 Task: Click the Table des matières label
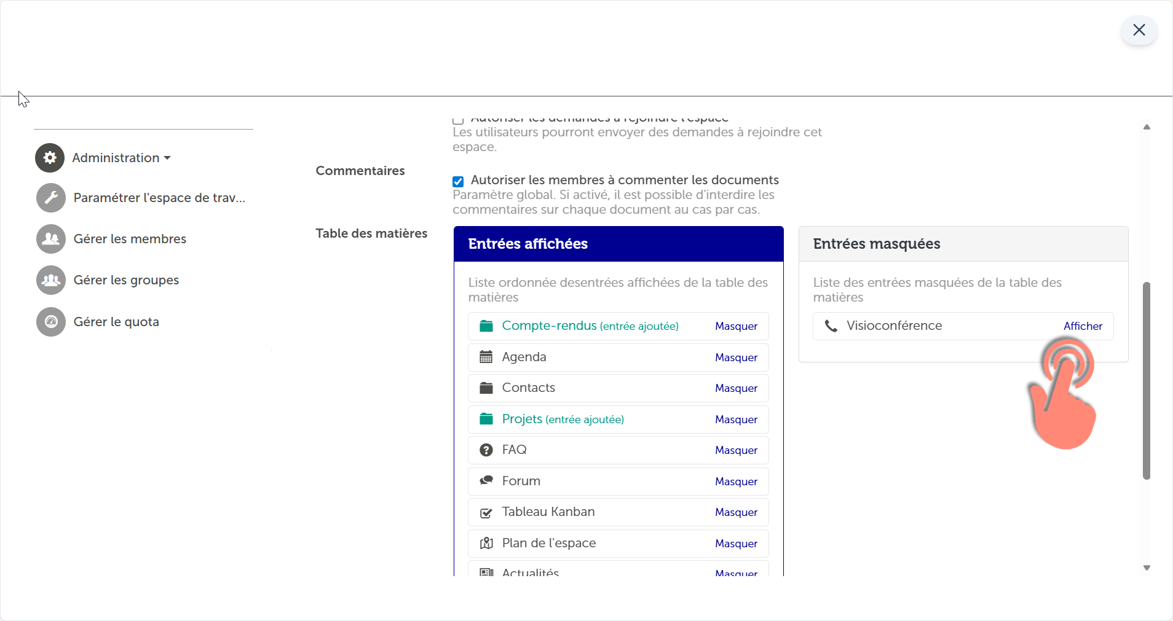coord(371,233)
